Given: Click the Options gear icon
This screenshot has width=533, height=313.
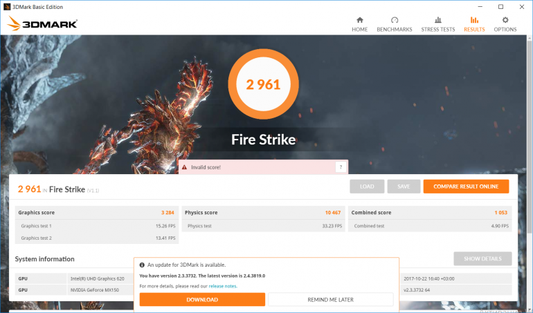Looking at the screenshot, I should click(505, 20).
